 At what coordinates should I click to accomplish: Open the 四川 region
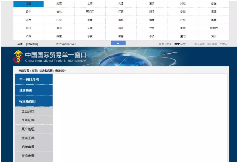click(28, 28)
